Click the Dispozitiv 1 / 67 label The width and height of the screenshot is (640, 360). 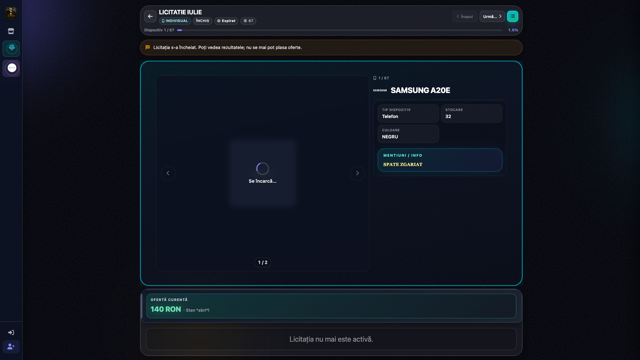pyautogui.click(x=159, y=30)
